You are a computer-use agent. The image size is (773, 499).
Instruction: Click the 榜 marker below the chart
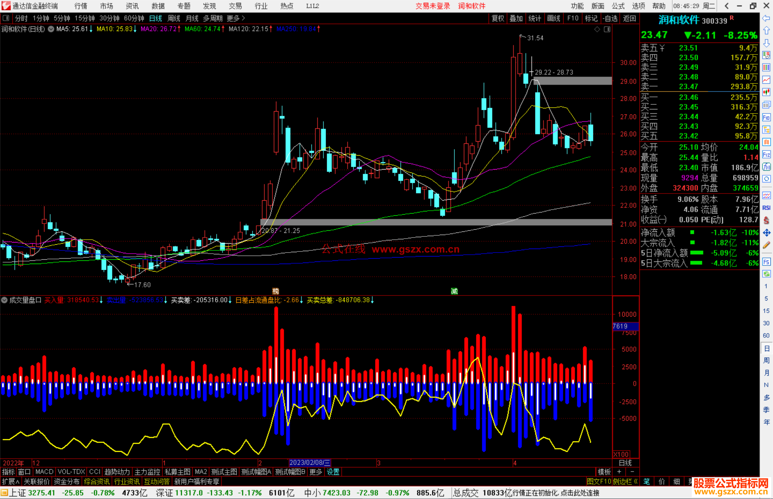[x=276, y=291]
